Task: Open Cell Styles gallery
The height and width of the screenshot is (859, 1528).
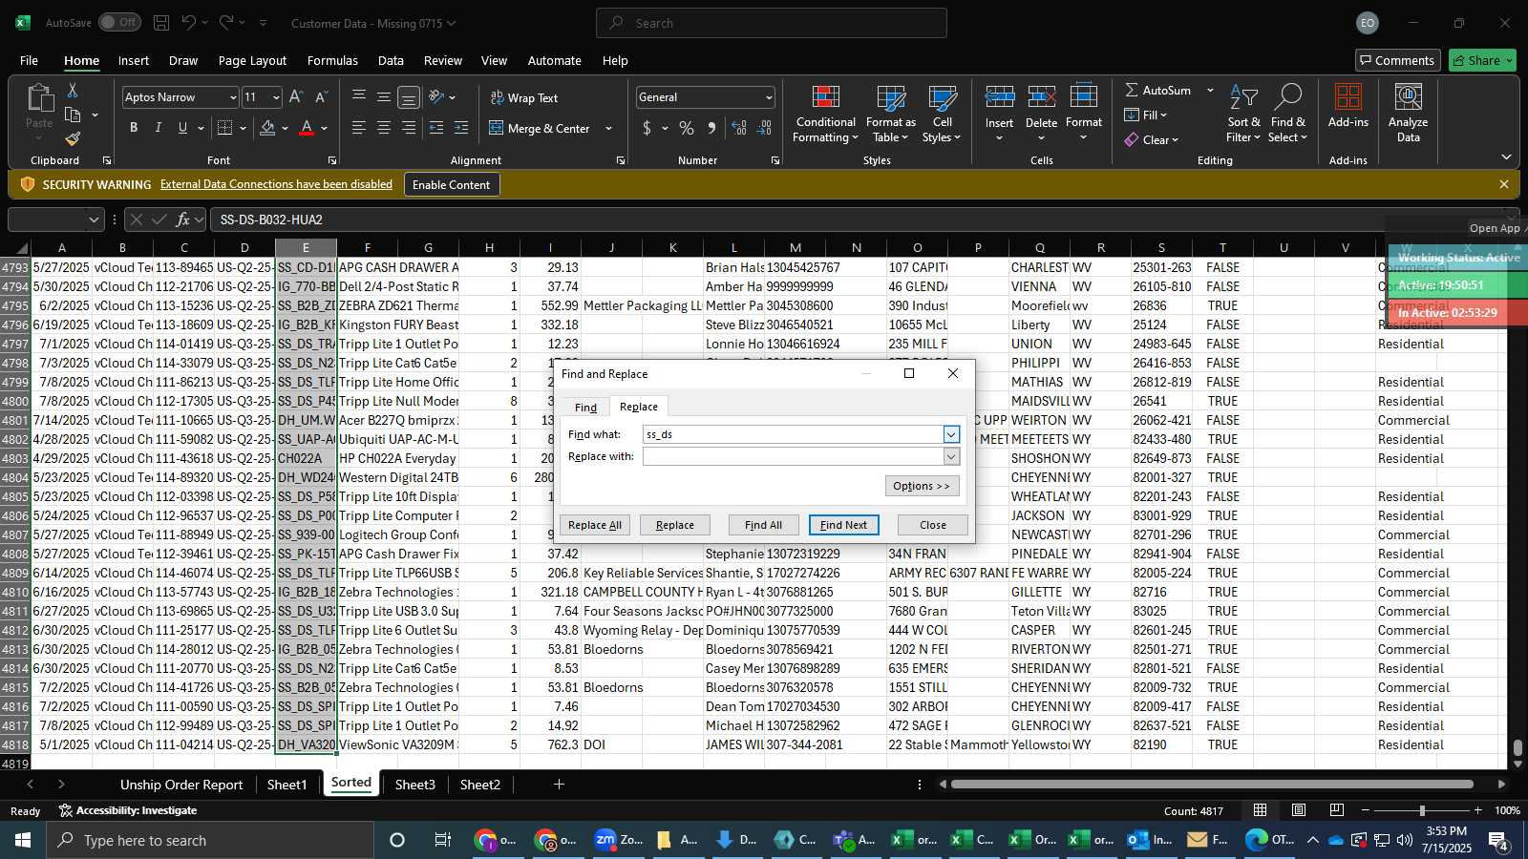Action: tap(942, 115)
